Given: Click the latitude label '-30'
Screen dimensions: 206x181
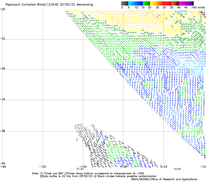Looking at the screenshot, I should point(3,9).
